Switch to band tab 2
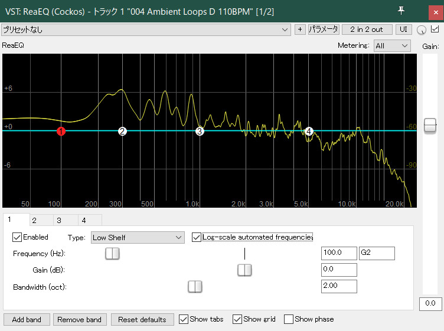This screenshot has height=331, width=444. pos(34,220)
